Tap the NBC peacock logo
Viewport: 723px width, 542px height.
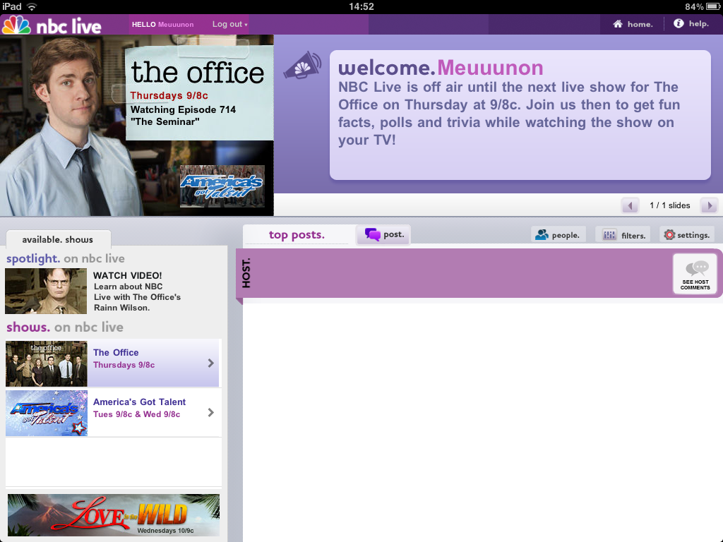point(17,25)
